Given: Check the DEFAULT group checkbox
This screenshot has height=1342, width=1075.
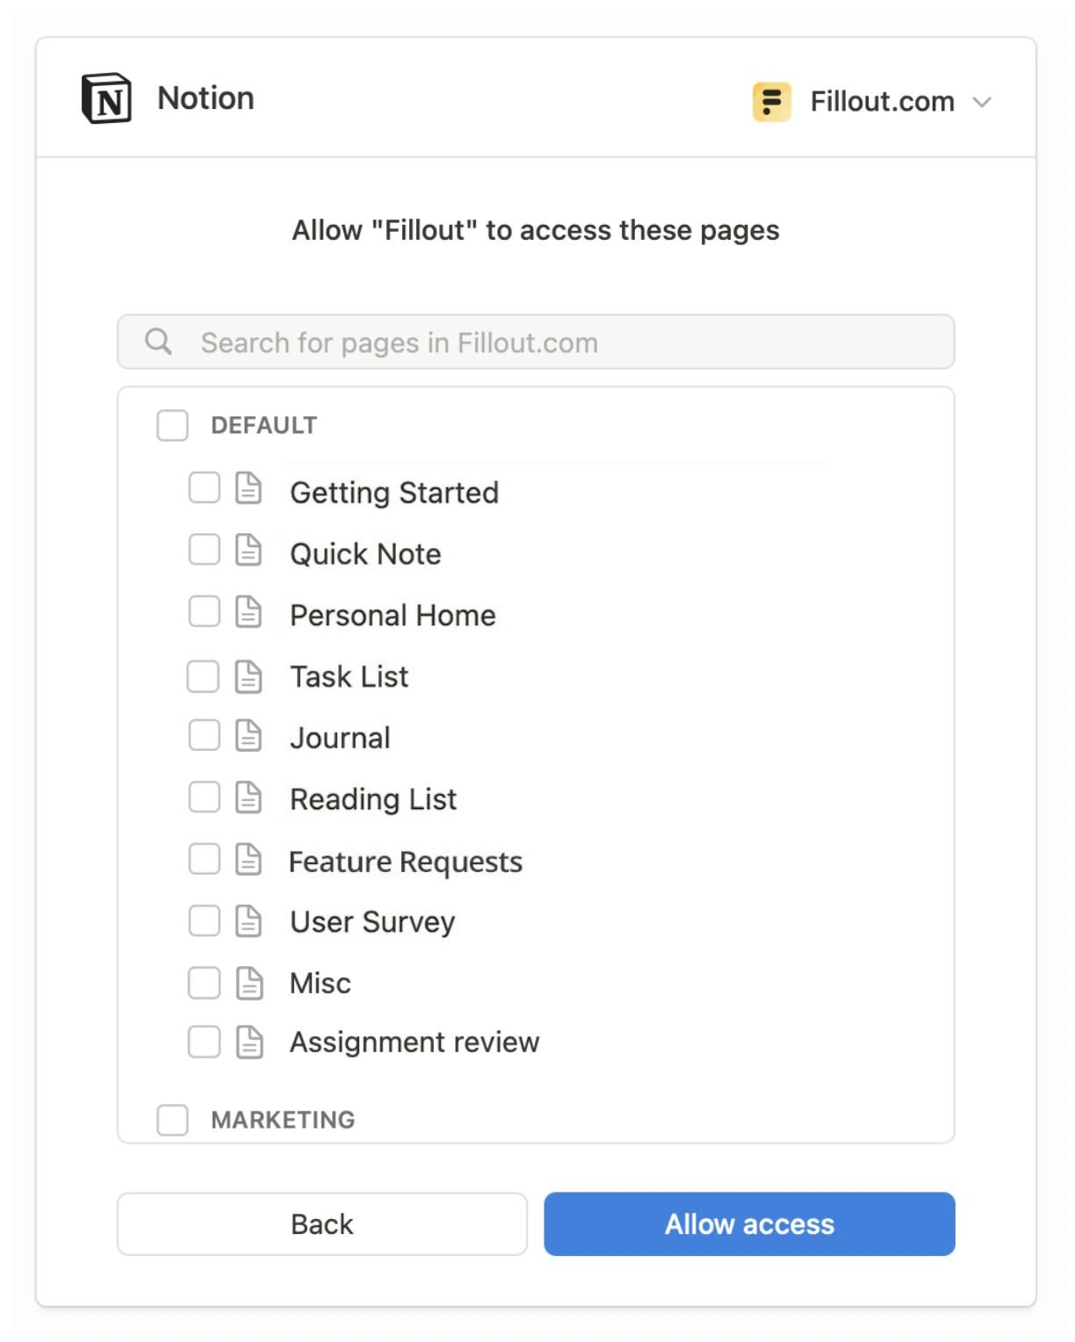Looking at the screenshot, I should coord(172,425).
